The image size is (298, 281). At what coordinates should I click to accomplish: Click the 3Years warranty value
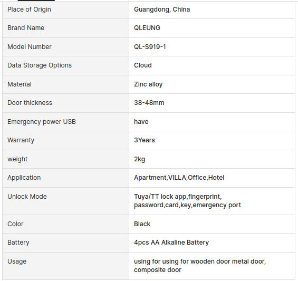pos(145,140)
